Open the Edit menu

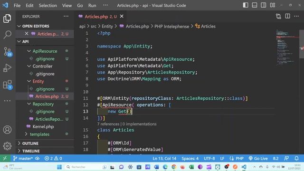pyautogui.click(x=29, y=5)
